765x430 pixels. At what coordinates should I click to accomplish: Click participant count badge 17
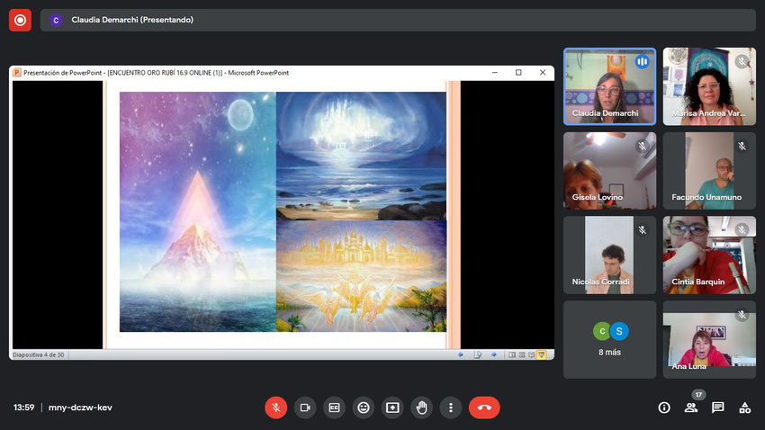coord(698,395)
